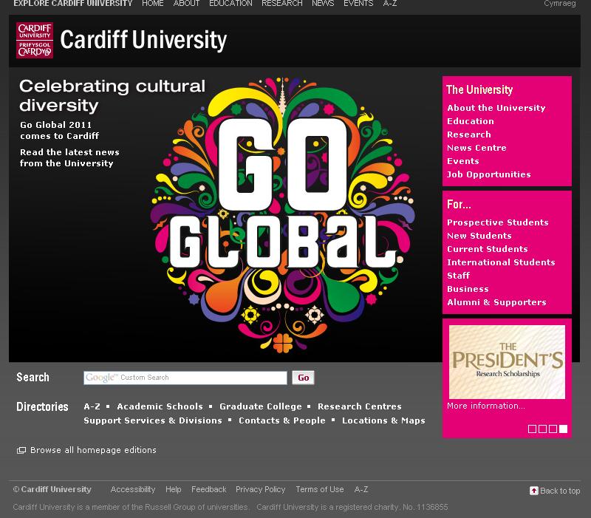Image resolution: width=591 pixels, height=518 pixels.
Task: Open the Staff link
Action: [x=458, y=276]
